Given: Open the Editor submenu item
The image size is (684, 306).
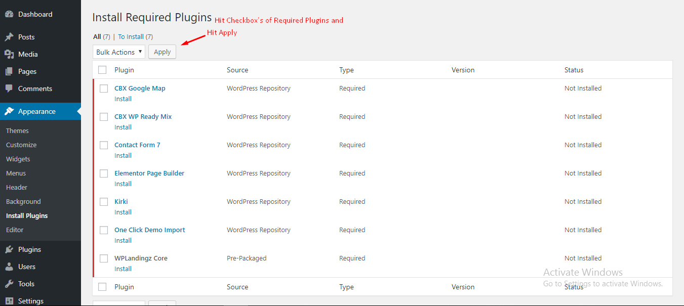Looking at the screenshot, I should coord(15,230).
